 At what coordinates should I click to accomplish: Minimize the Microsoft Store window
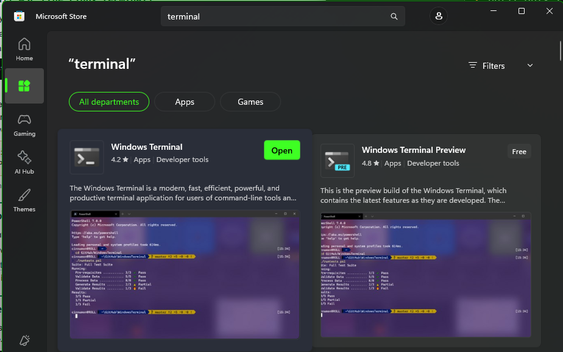click(x=494, y=11)
